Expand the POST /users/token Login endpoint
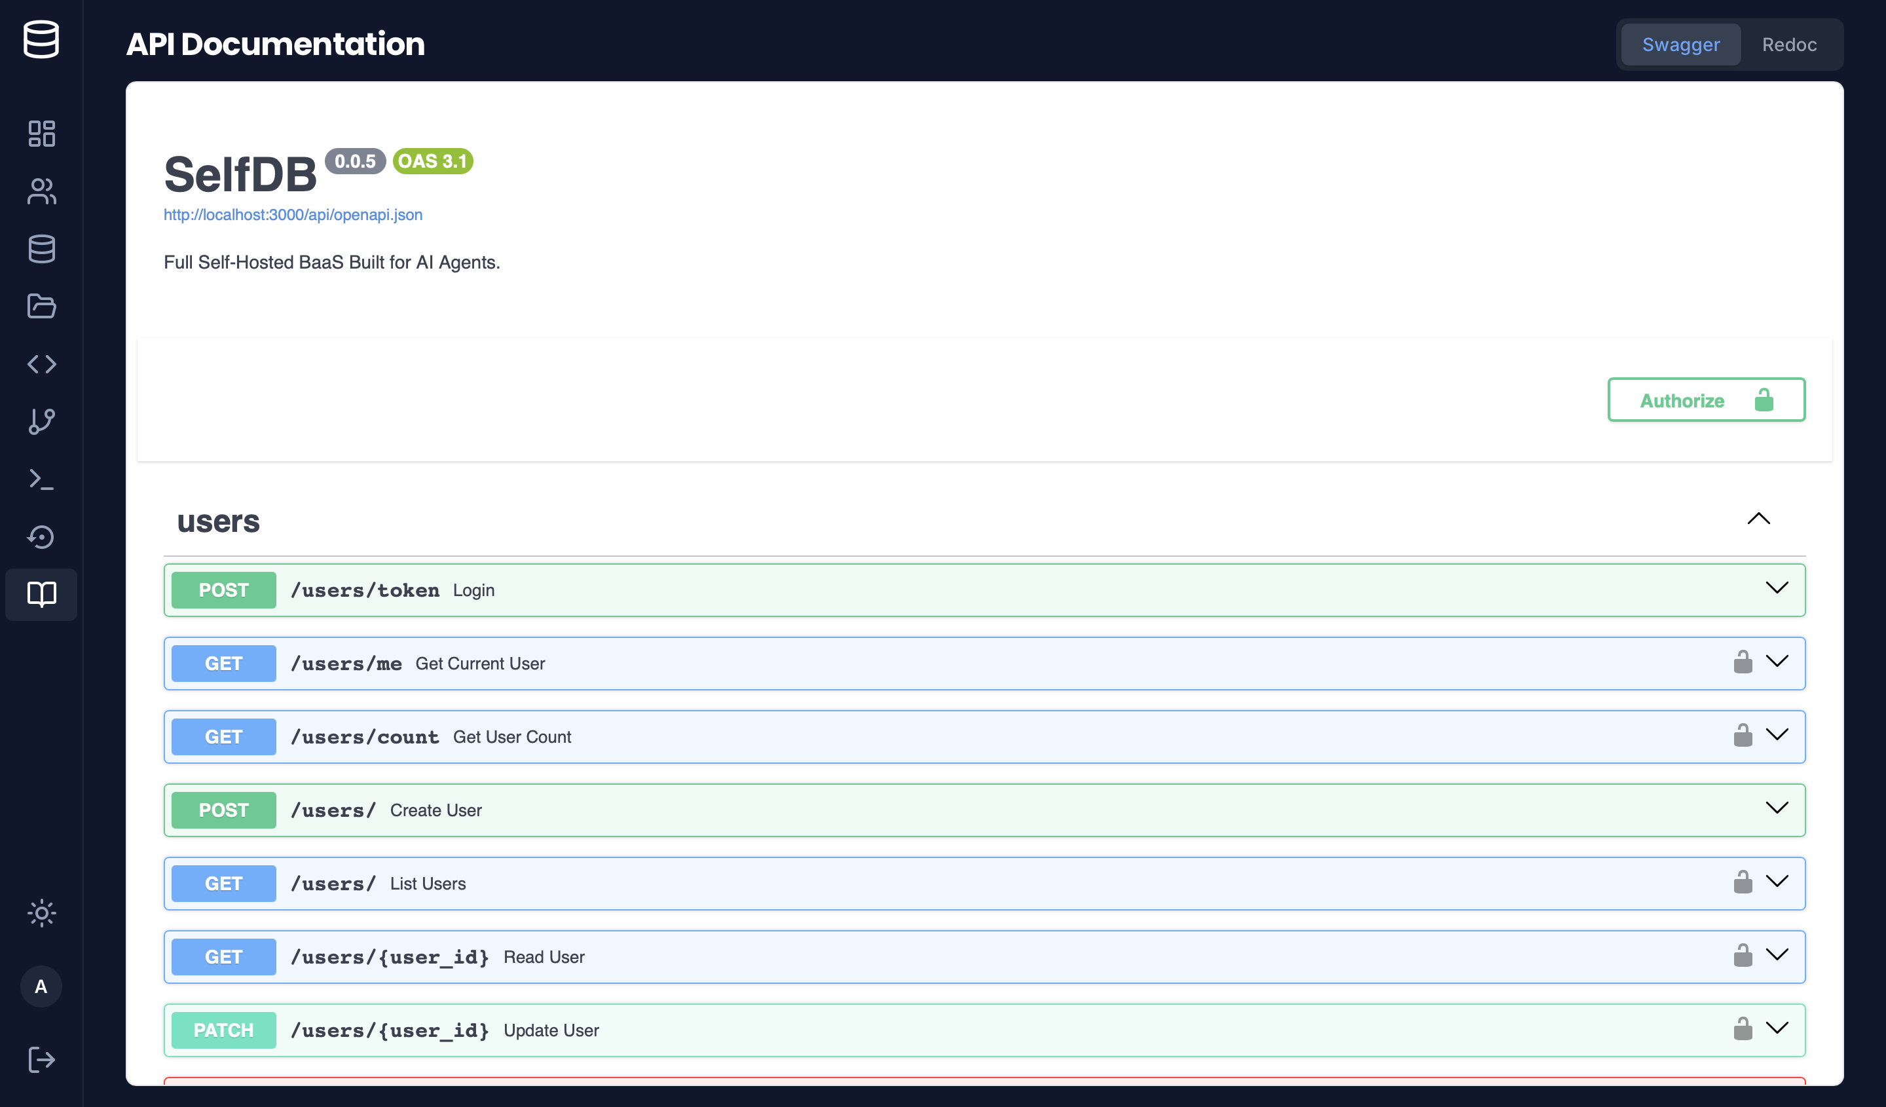This screenshot has height=1107, width=1886. 1777,589
